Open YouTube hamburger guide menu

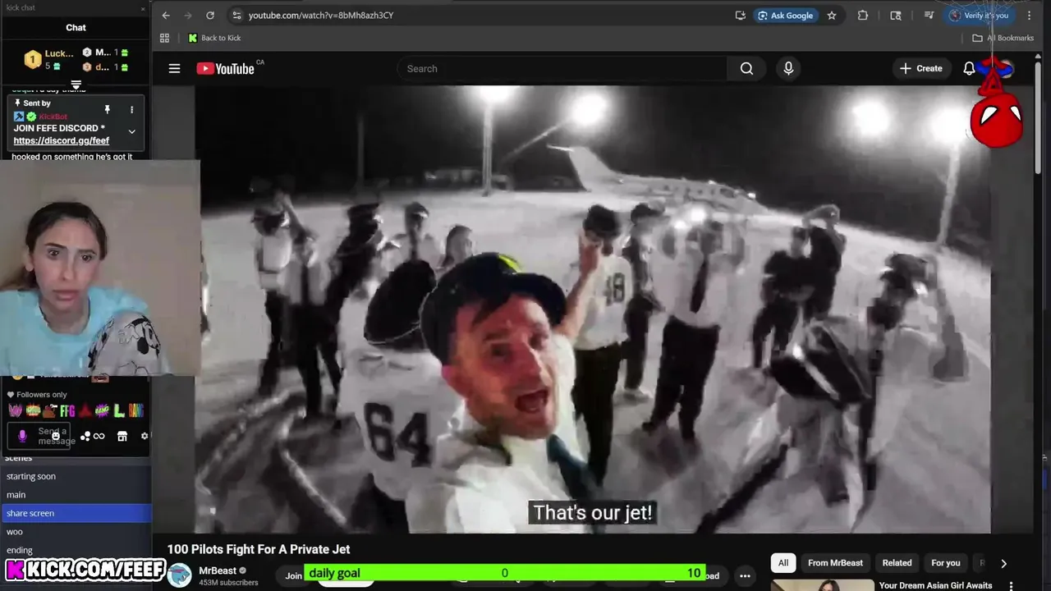point(174,68)
